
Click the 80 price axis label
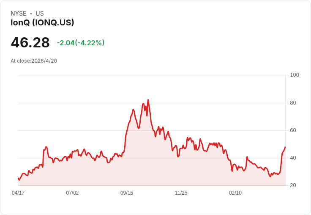pos(293,103)
